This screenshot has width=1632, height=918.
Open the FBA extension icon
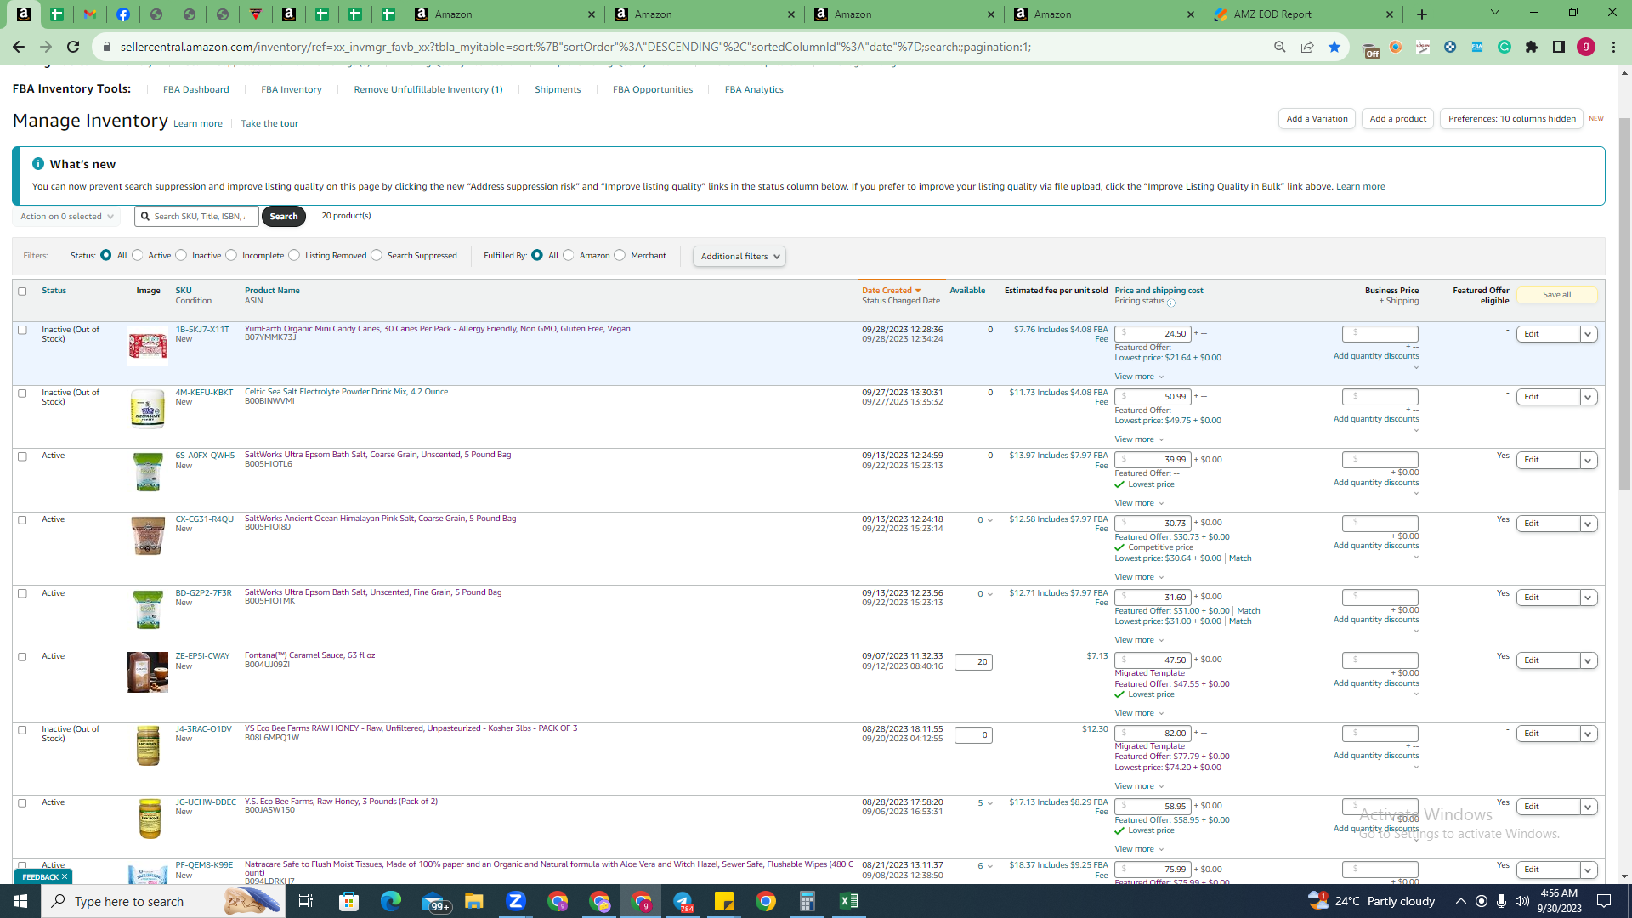pos(1477,47)
